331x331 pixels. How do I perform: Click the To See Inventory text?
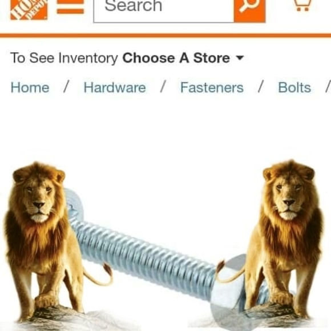64,58
